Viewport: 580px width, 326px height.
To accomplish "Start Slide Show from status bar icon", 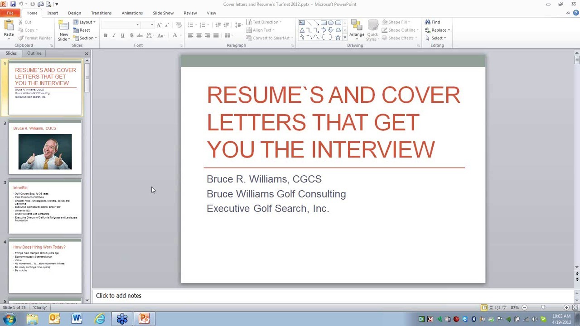I will coord(504,308).
